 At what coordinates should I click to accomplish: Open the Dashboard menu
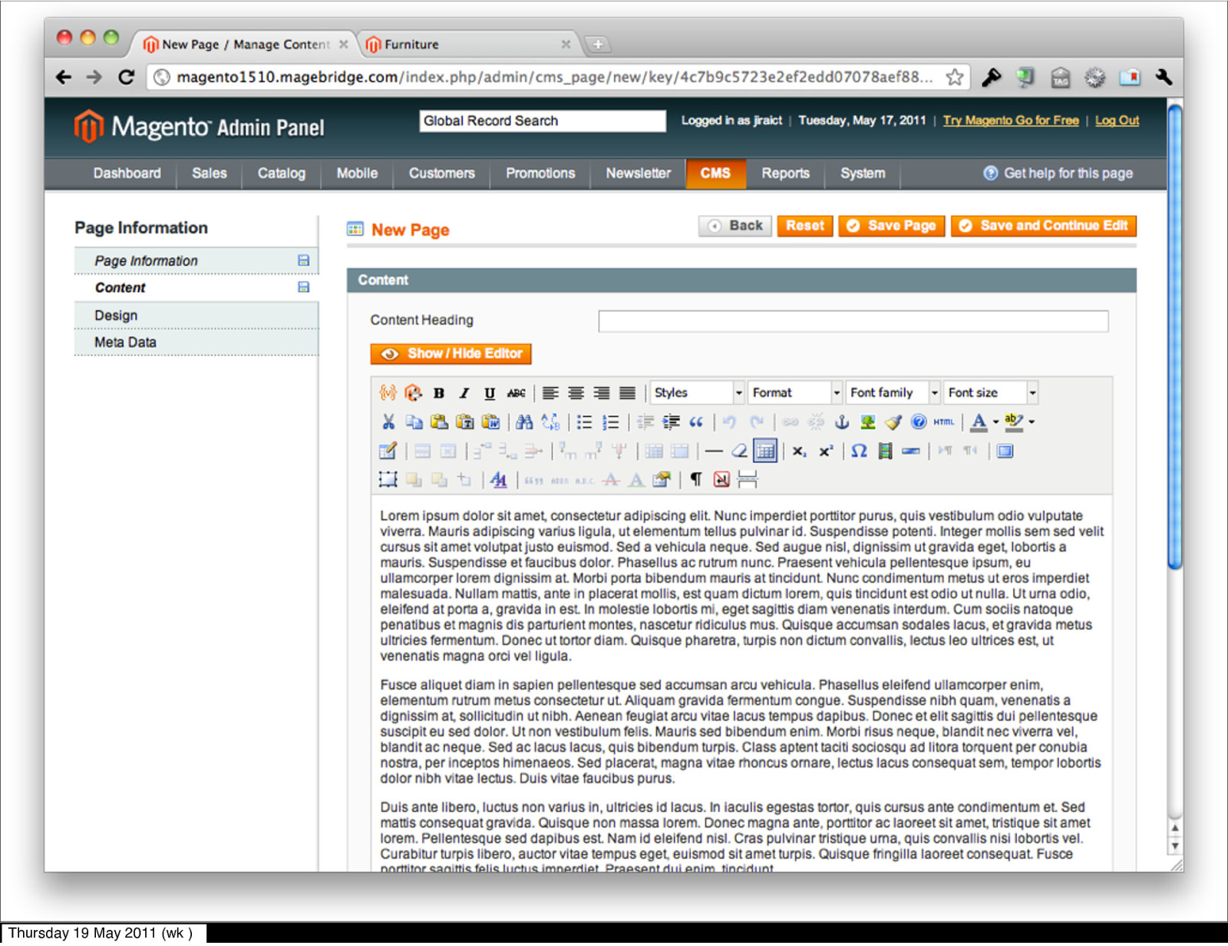coord(127,174)
